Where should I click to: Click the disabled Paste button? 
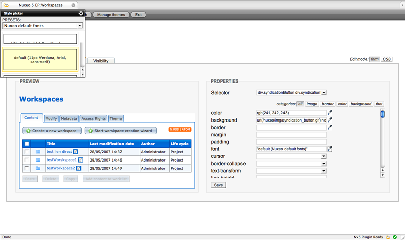click(30, 179)
